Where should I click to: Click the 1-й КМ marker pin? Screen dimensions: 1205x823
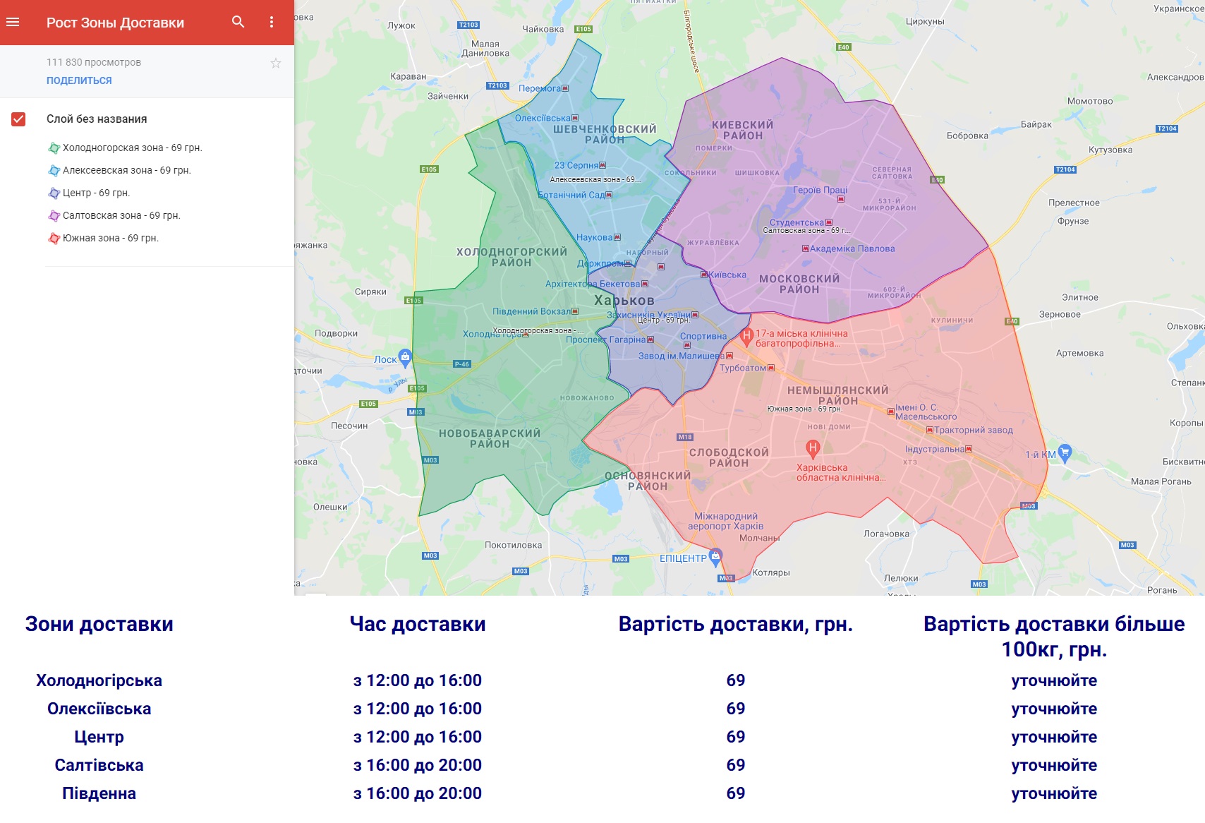pos(1065,452)
